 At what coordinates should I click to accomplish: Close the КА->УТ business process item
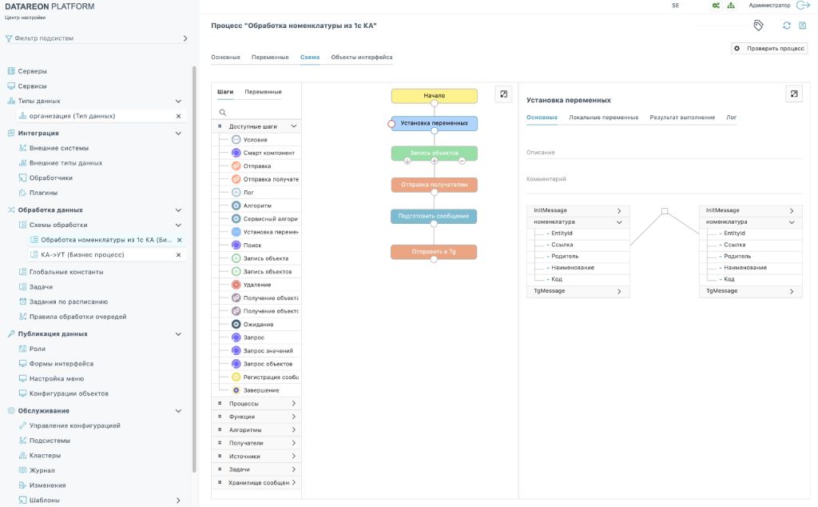point(178,255)
